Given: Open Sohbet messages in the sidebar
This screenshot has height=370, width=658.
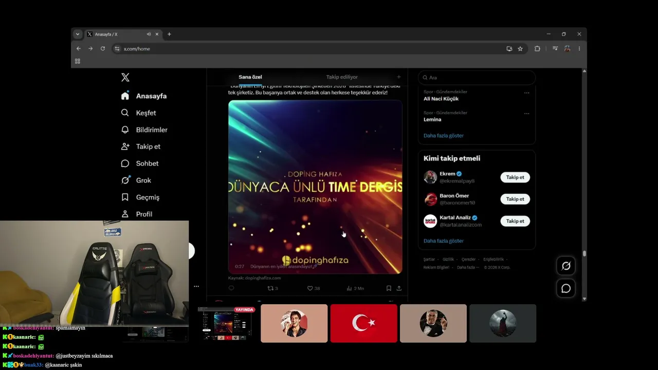Looking at the screenshot, I should tap(139, 163).
